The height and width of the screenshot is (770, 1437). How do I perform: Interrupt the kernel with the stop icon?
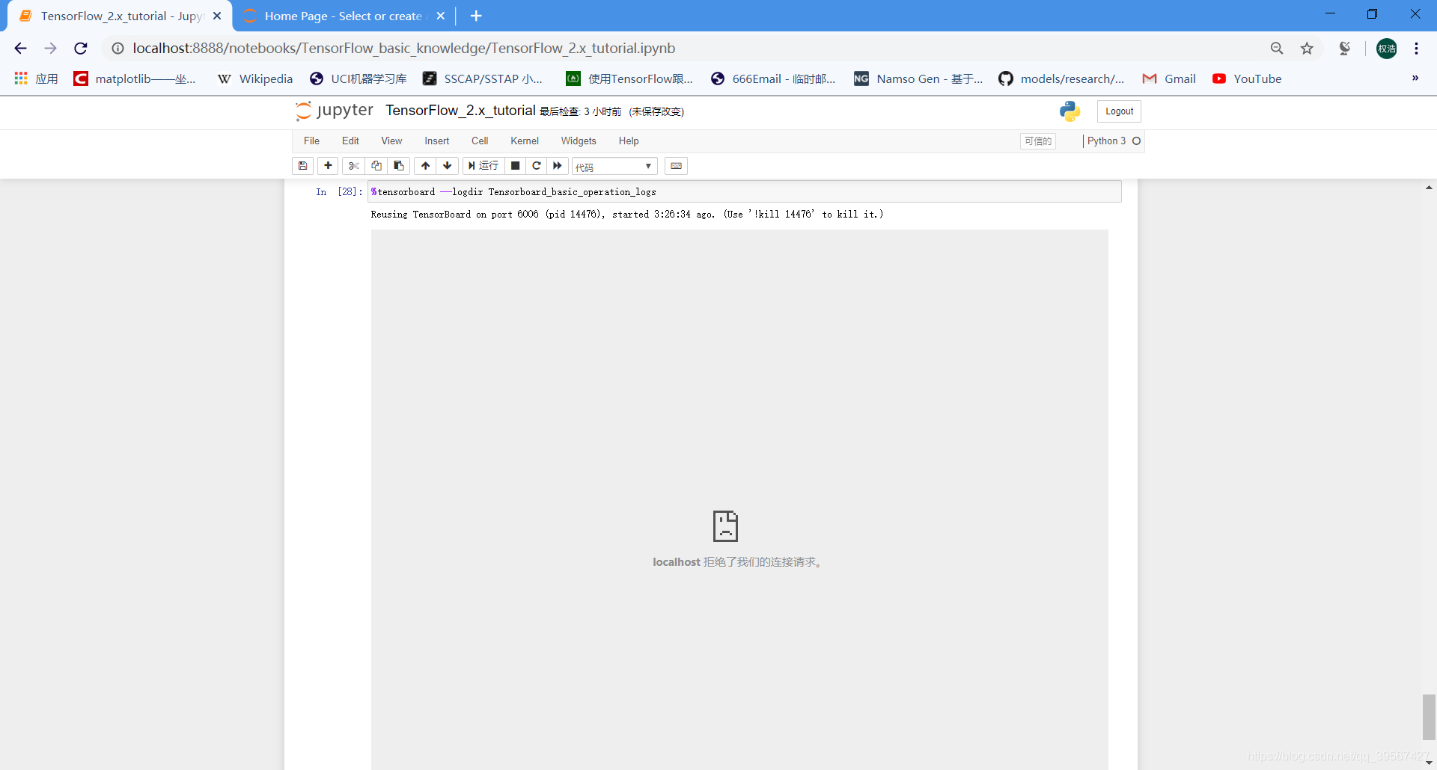pyautogui.click(x=515, y=166)
